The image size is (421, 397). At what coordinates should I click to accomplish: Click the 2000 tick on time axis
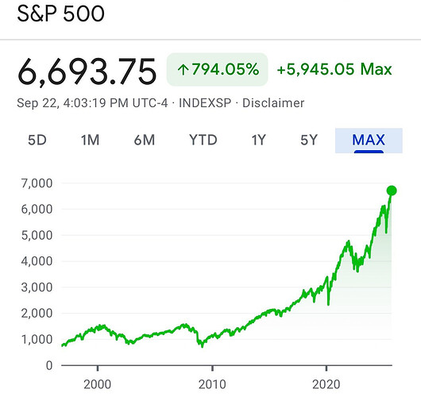98,384
